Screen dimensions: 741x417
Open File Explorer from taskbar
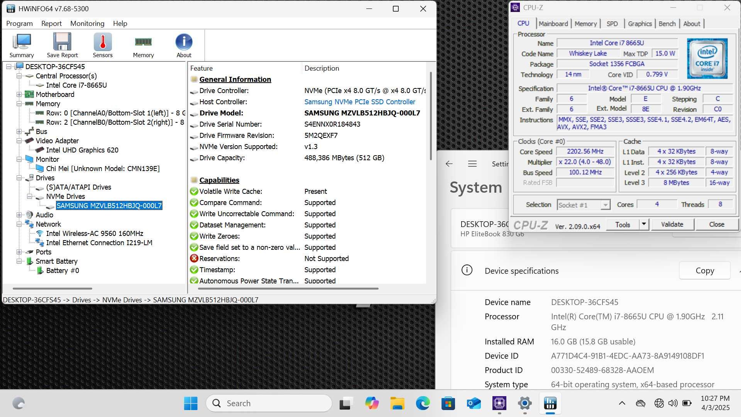[397, 403]
